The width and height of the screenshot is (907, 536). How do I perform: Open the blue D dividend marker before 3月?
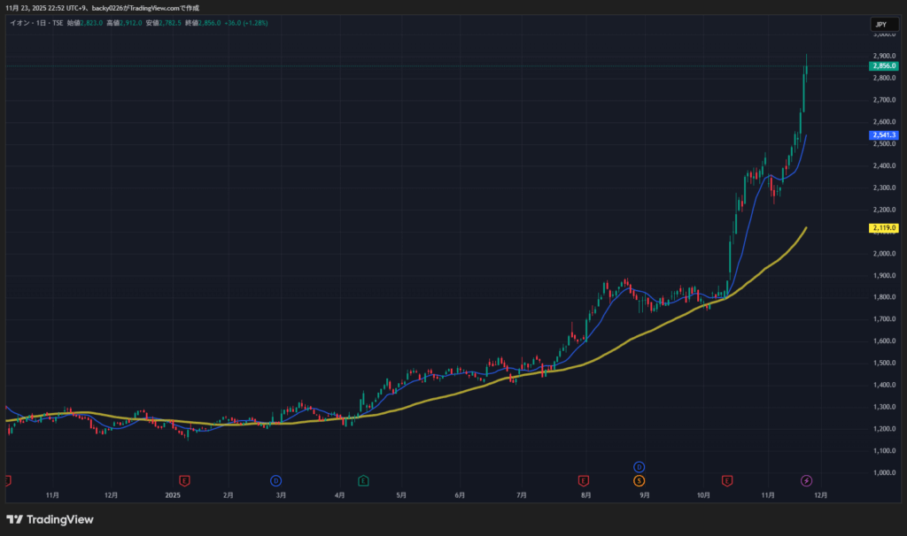point(275,480)
